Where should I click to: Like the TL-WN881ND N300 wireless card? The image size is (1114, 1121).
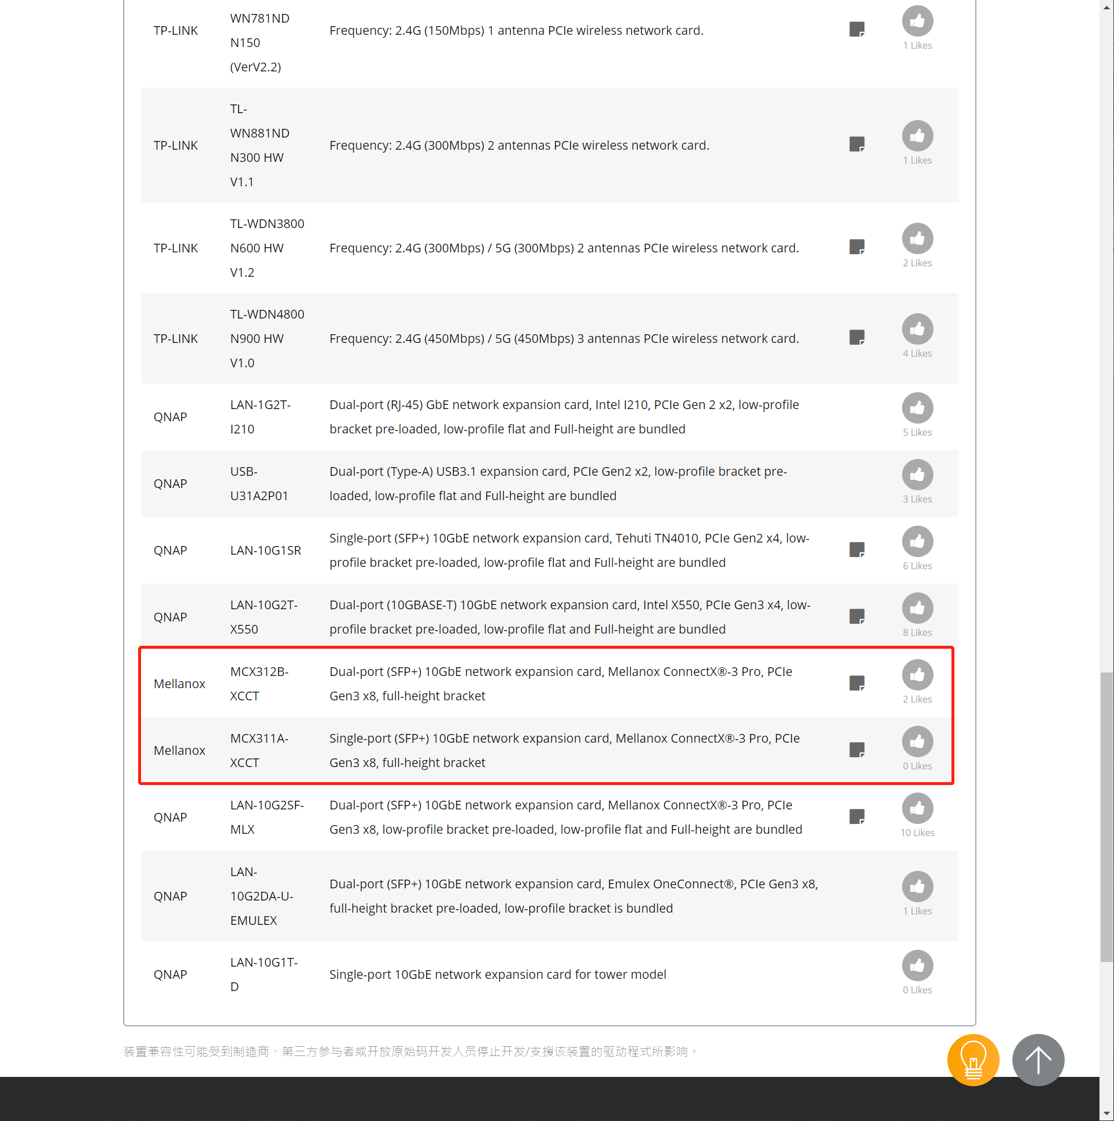pyautogui.click(x=917, y=136)
